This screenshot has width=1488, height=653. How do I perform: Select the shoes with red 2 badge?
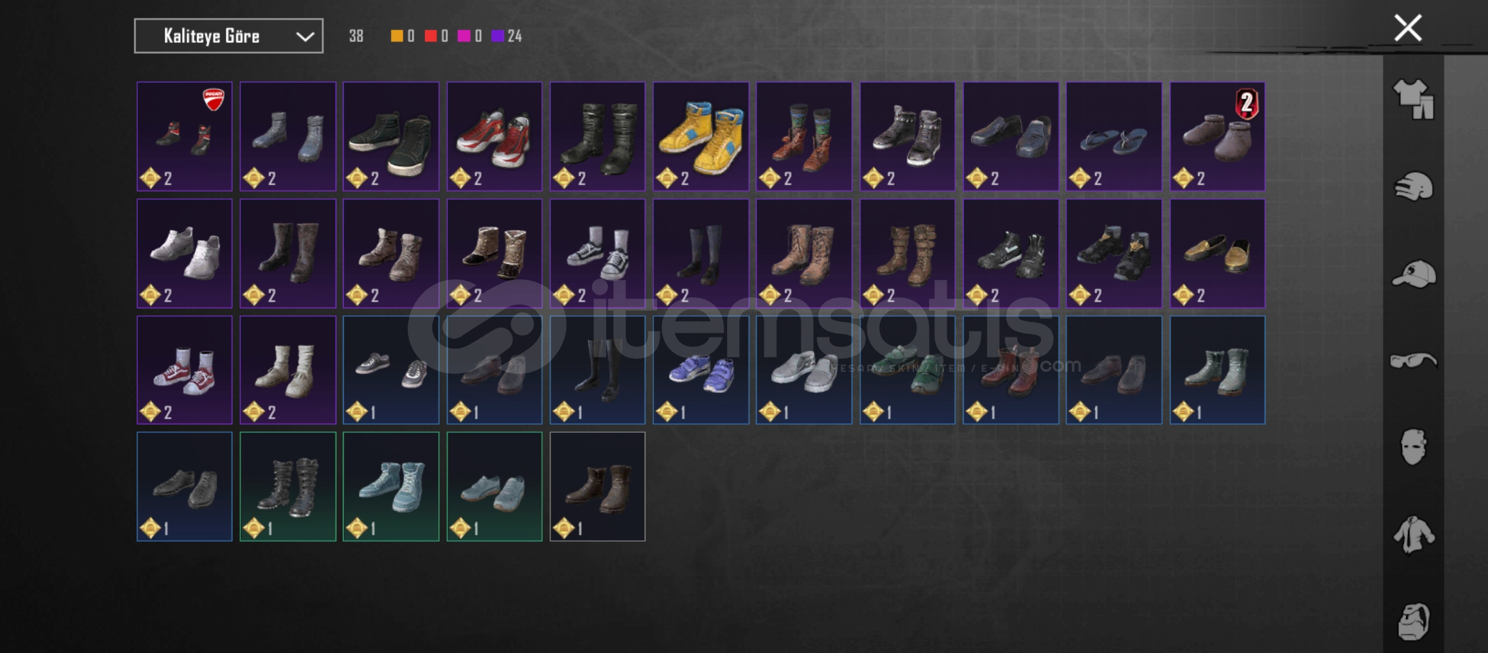[x=1217, y=137]
